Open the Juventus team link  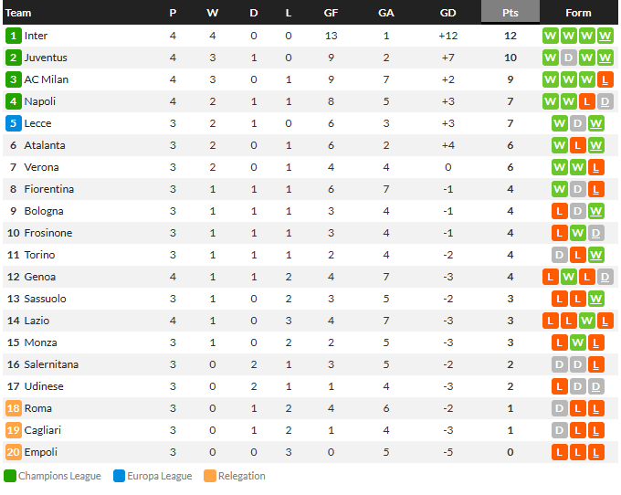pos(46,58)
